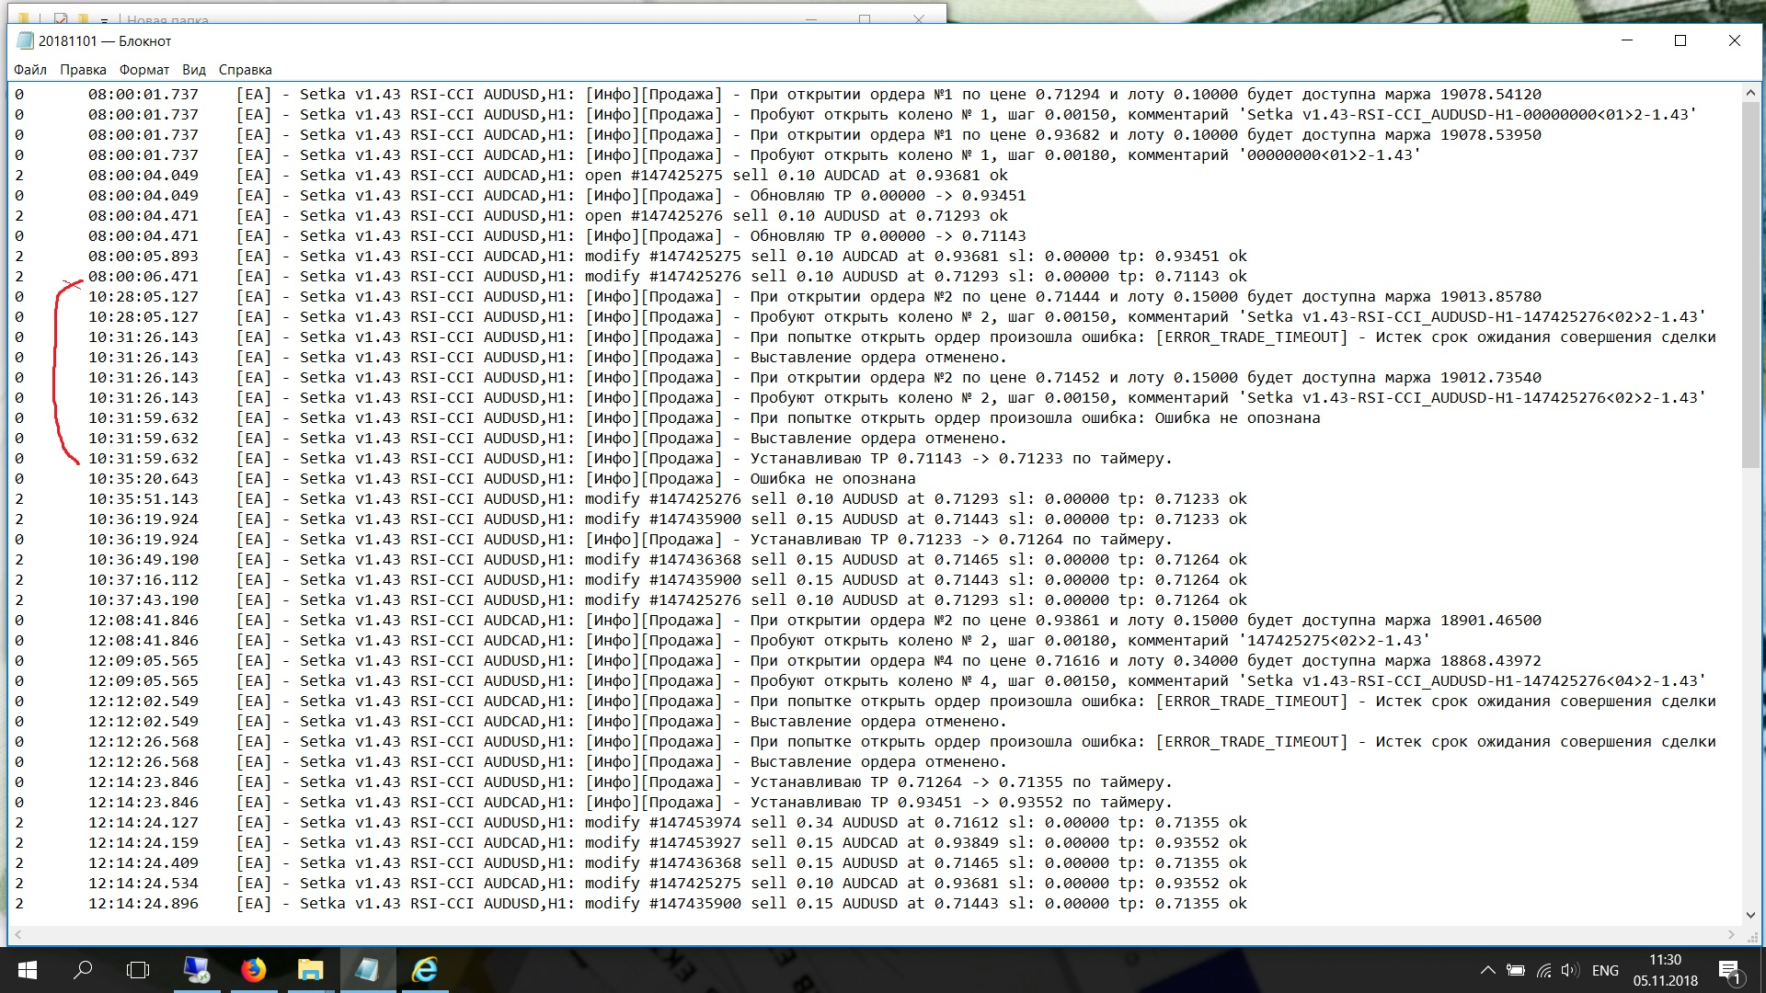This screenshot has height=993, width=1766.
Task: Launch Firefox from the taskbar
Action: click(x=254, y=970)
